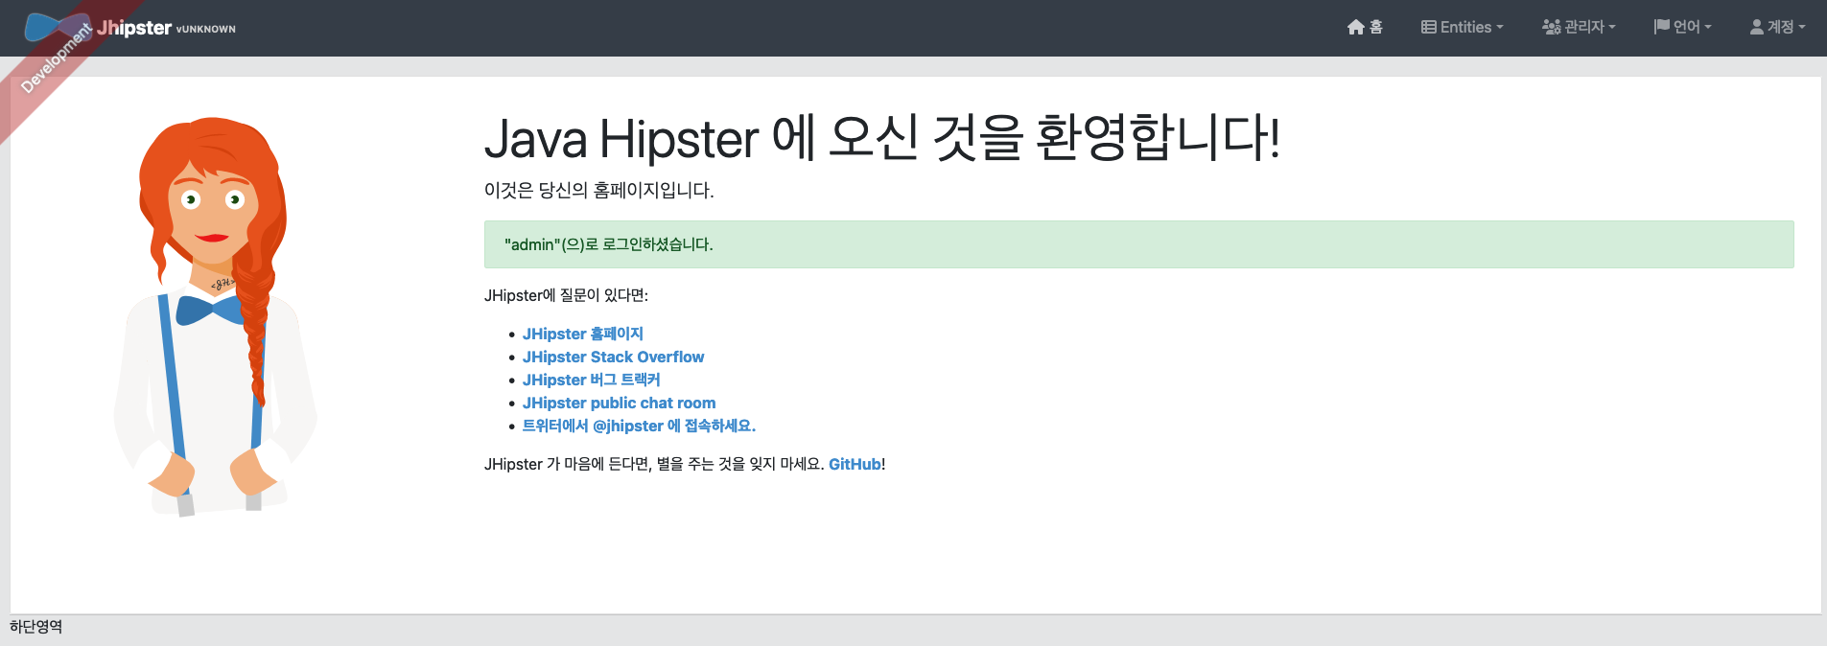Open the 관리자 menu label
The width and height of the screenshot is (1827, 646).
[1584, 27]
